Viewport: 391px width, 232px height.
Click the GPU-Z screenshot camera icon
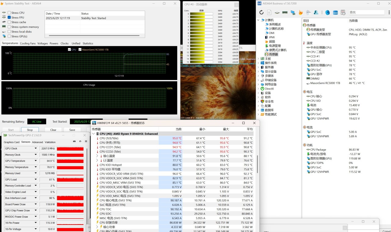[x=74, y=142]
